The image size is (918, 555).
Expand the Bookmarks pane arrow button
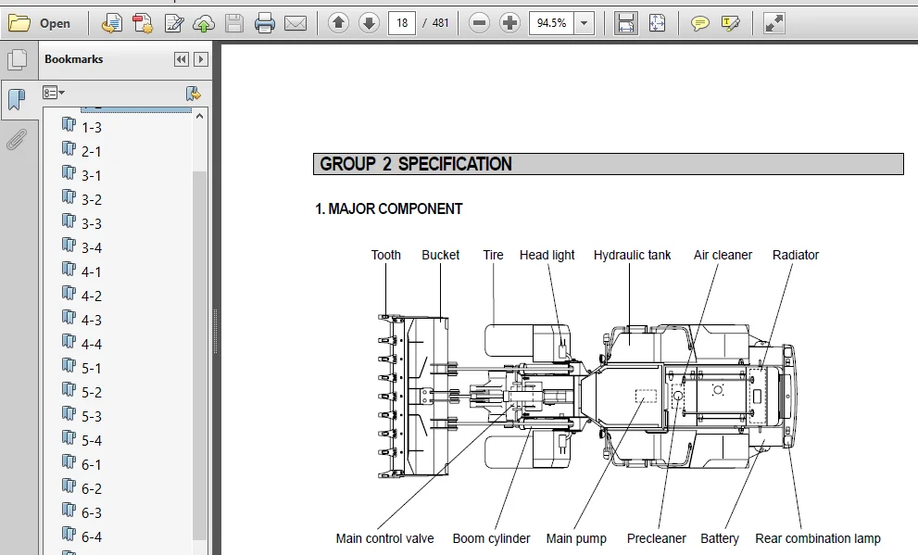(x=201, y=59)
